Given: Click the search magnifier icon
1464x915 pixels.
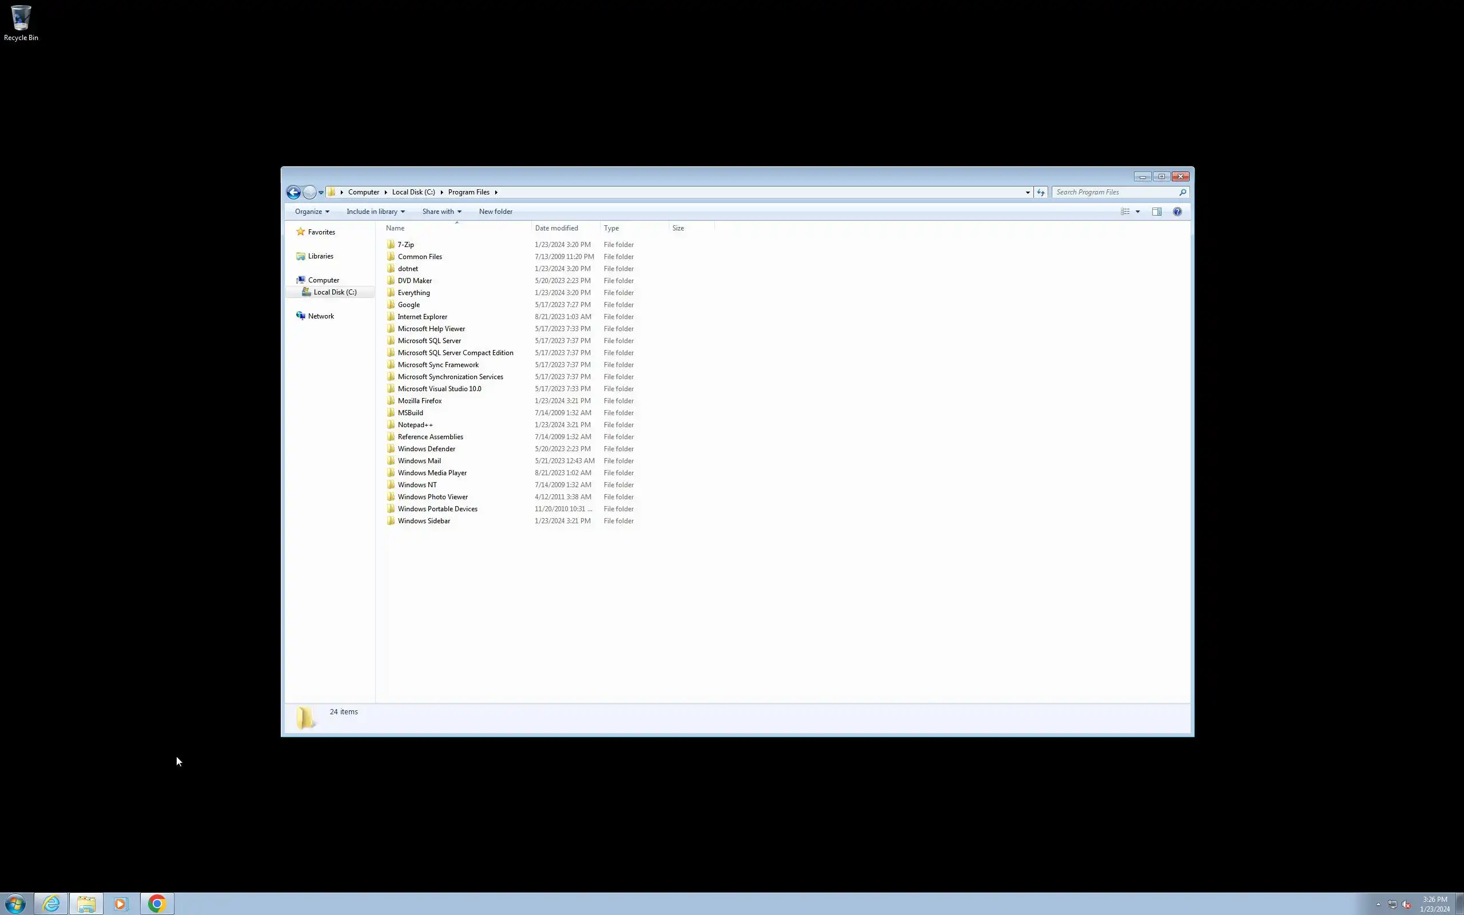Looking at the screenshot, I should click(1183, 193).
